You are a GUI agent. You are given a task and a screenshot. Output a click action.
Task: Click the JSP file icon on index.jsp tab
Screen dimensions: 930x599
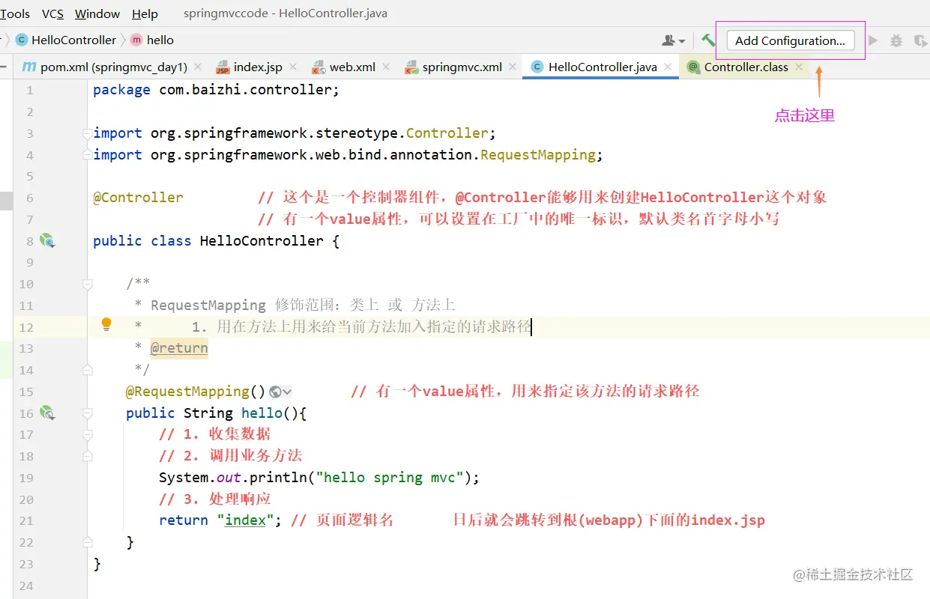pos(223,67)
